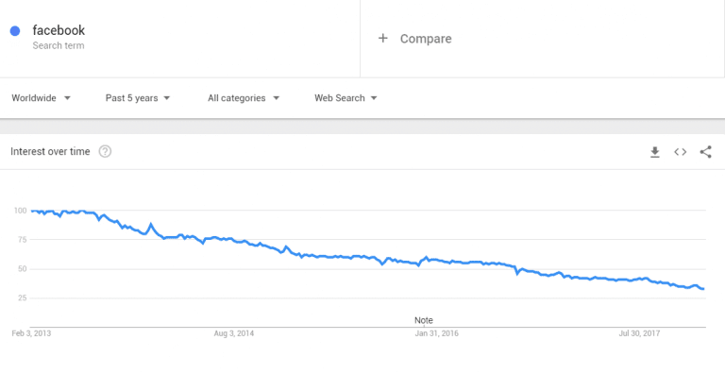Screen dimensions: 725x374
Task: Click the Note marker on the chart
Action: (424, 320)
